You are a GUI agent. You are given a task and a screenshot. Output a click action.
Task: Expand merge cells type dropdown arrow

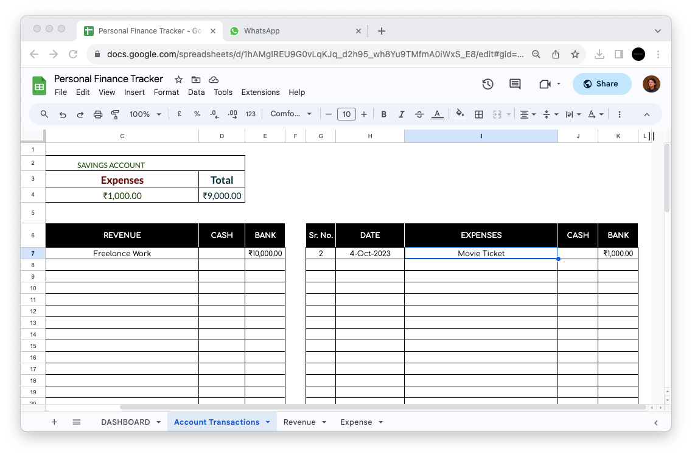508,114
